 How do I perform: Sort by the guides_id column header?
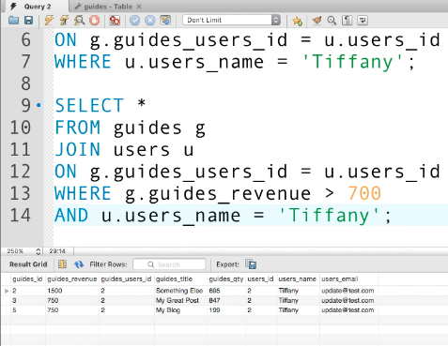[x=28, y=279]
